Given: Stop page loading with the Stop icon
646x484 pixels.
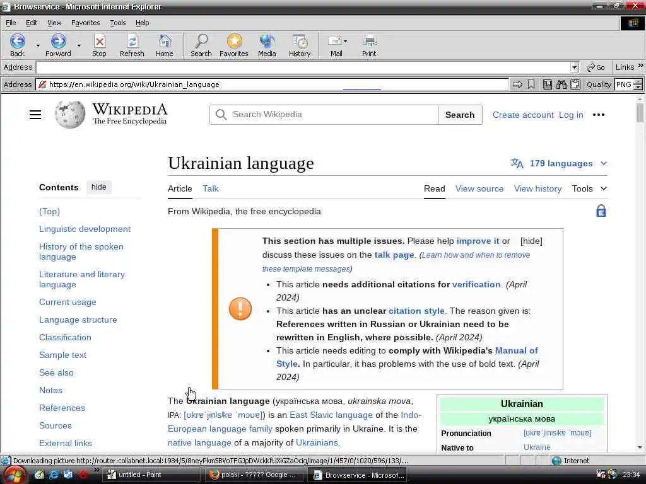Looking at the screenshot, I should tap(99, 42).
